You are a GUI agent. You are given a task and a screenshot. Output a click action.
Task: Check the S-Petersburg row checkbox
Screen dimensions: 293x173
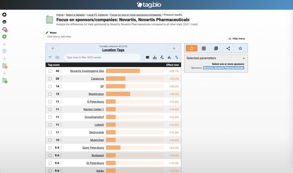point(50,102)
